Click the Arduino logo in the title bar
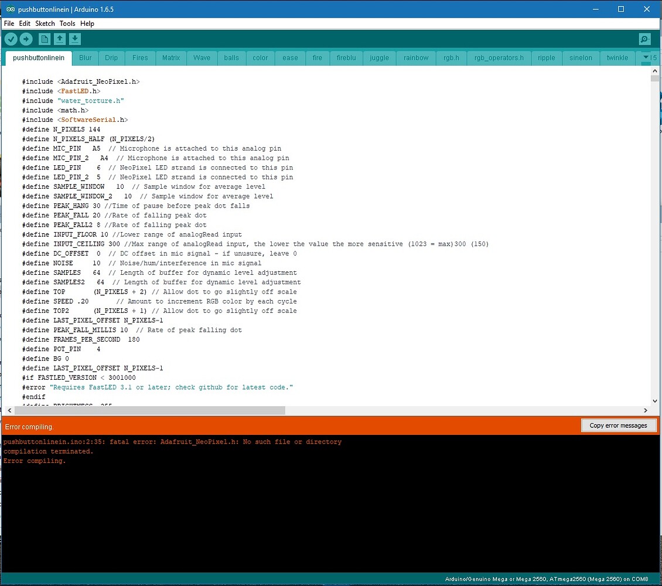Viewport: 662px width, 586px height. coord(9,9)
